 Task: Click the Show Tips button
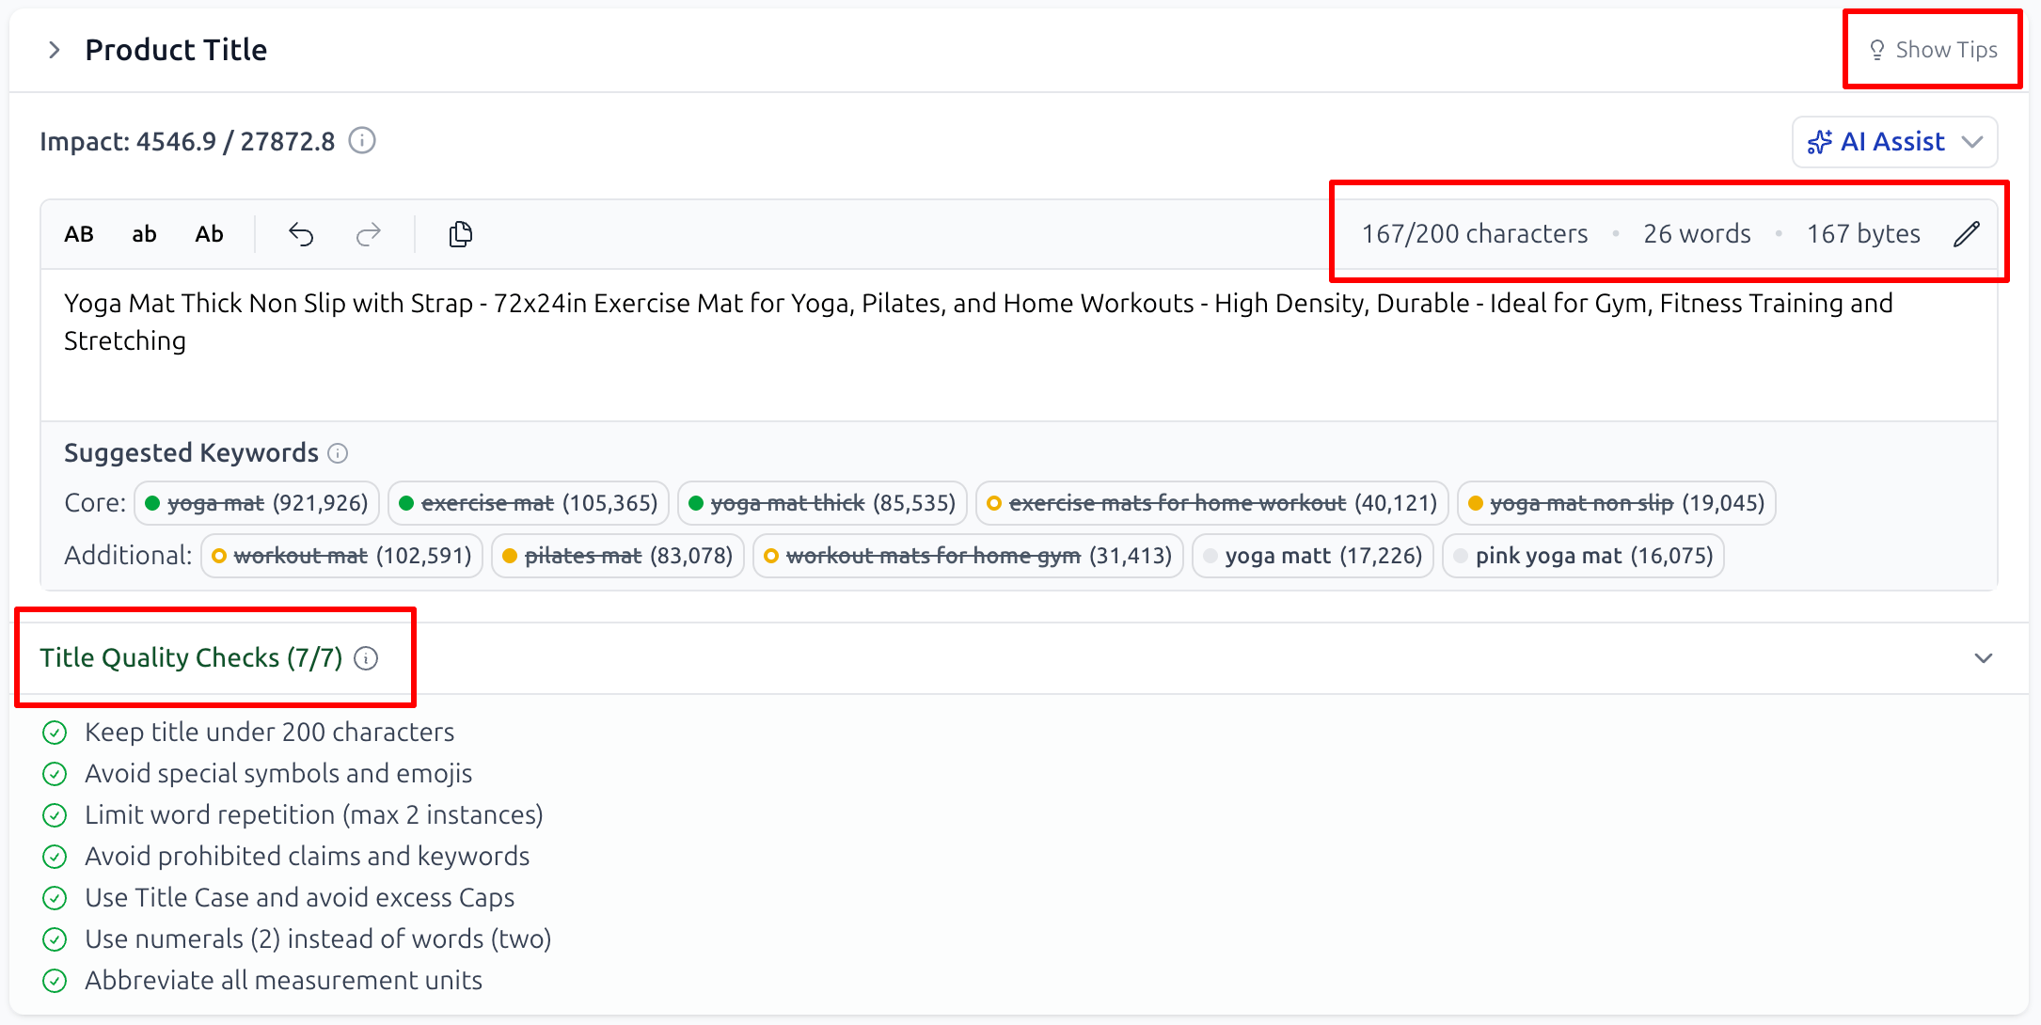(x=1933, y=49)
